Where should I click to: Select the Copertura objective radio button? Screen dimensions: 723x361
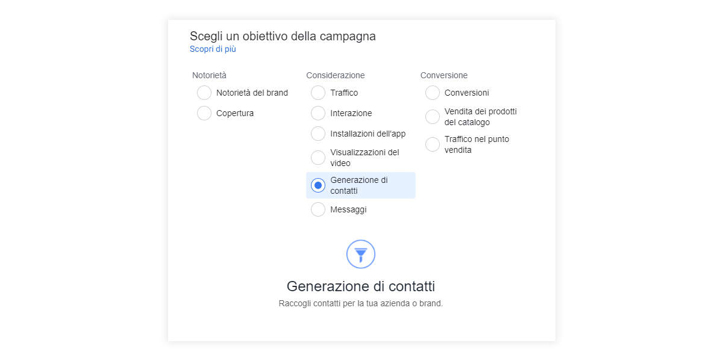pos(204,113)
